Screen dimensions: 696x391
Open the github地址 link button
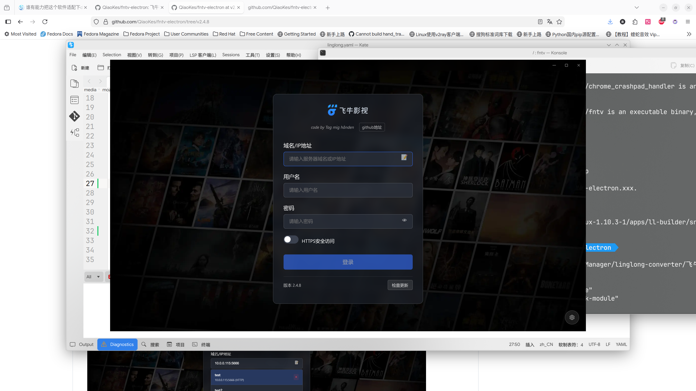[372, 127]
